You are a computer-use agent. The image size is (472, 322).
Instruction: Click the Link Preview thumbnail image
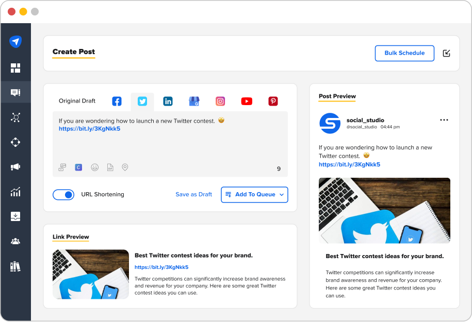coord(91,274)
